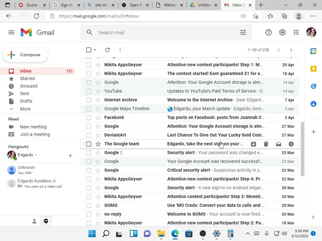322x241 pixels.
Task: Tick the select-all checkbox in the toolbar
Action: [89, 50]
